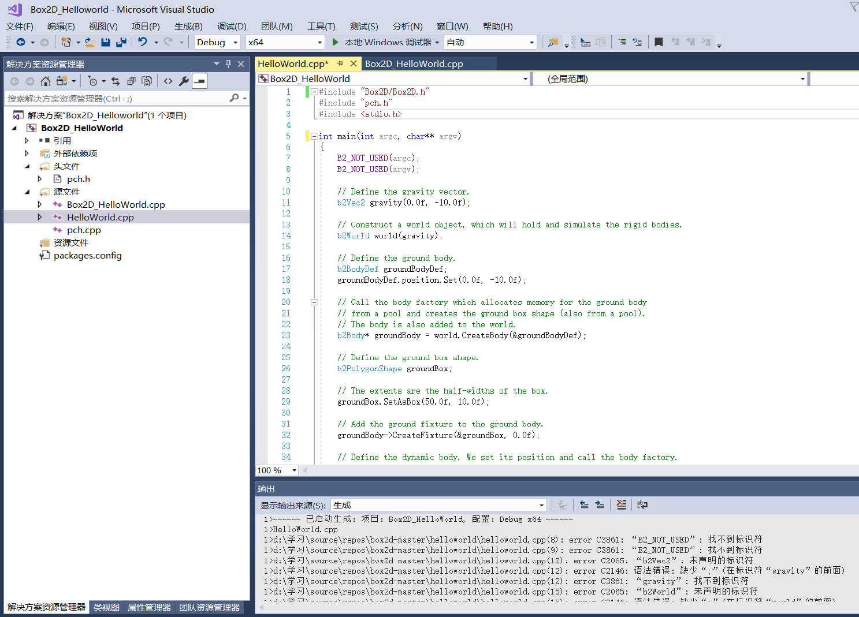The image size is (859, 617).
Task: Collapse the 源文件 folder in the tree
Action: click(27, 192)
